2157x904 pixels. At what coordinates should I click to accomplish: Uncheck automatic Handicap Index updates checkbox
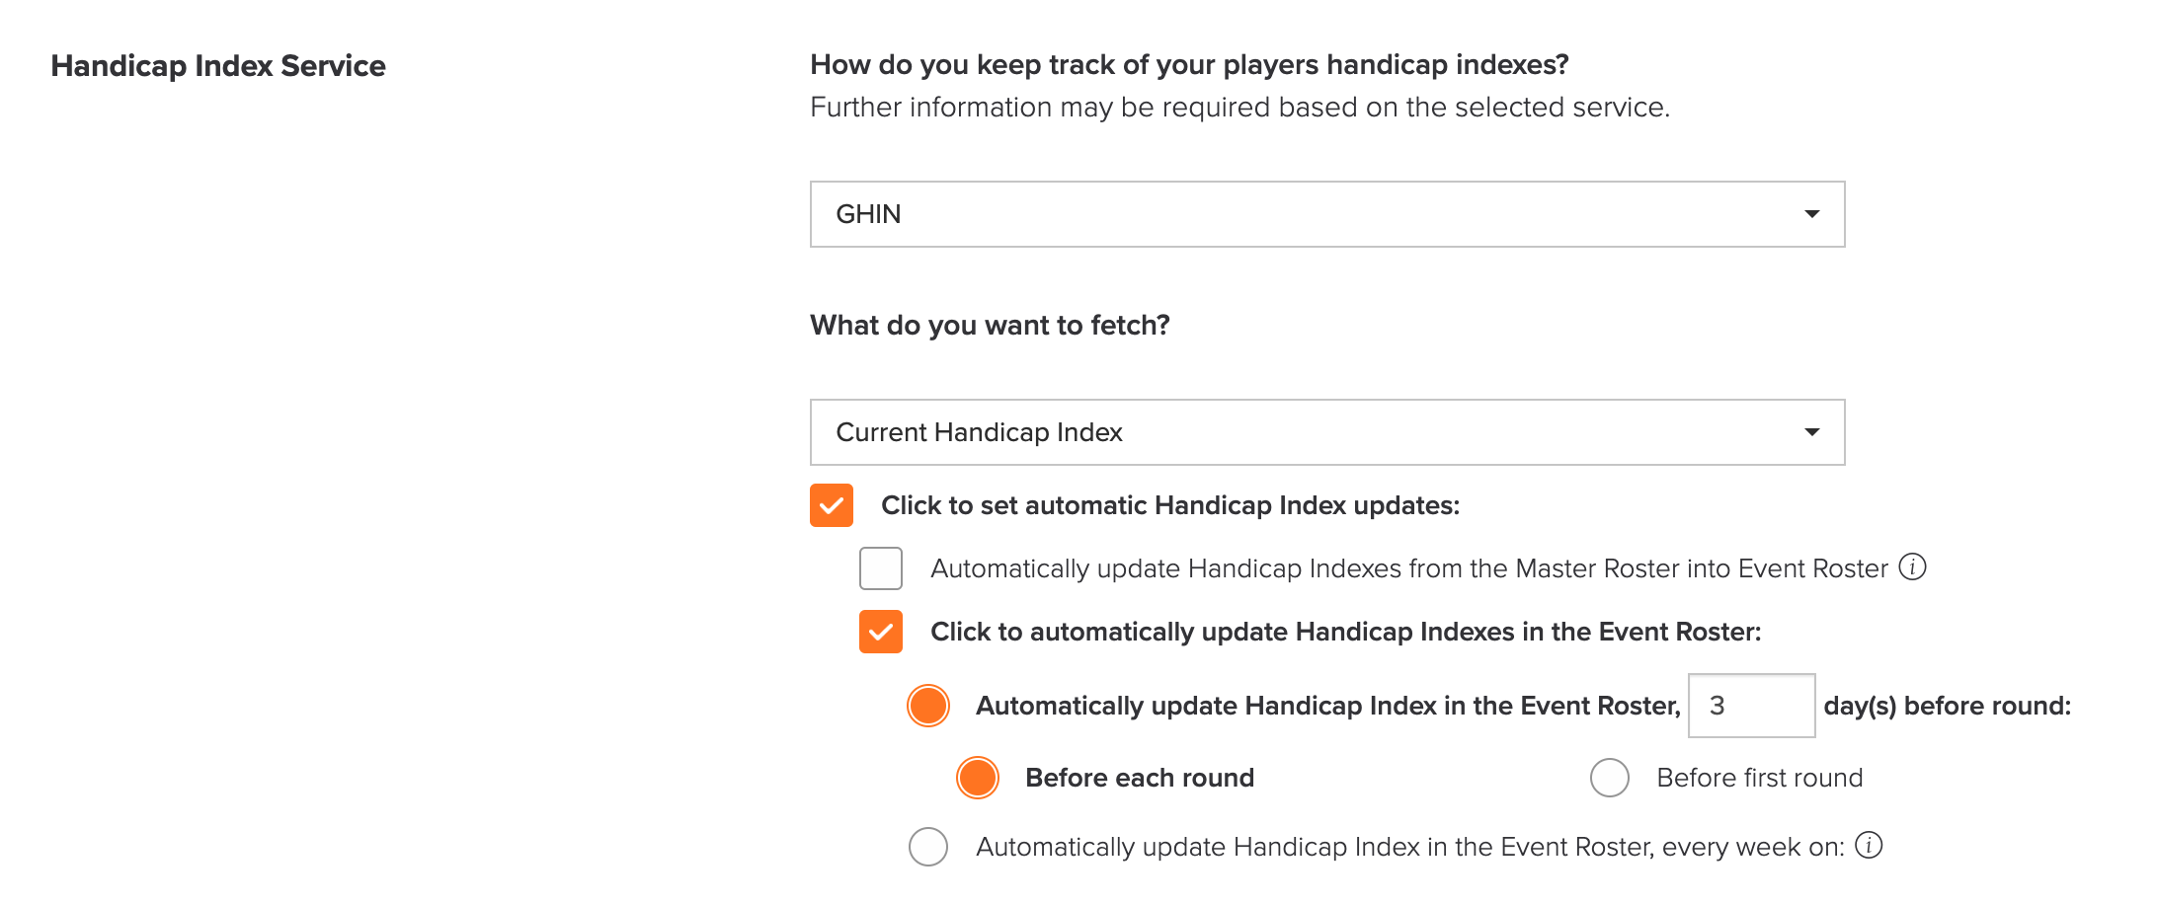(x=832, y=505)
